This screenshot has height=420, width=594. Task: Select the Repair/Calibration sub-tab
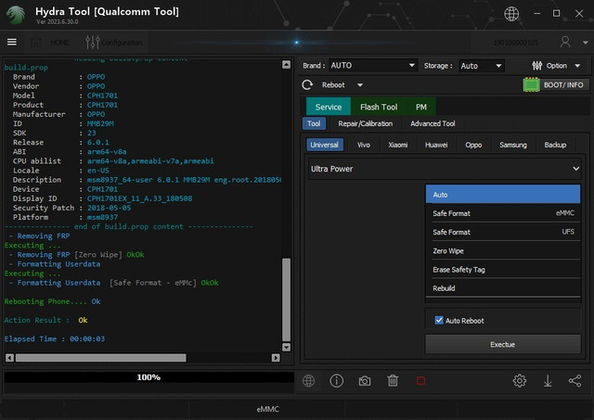click(x=365, y=123)
